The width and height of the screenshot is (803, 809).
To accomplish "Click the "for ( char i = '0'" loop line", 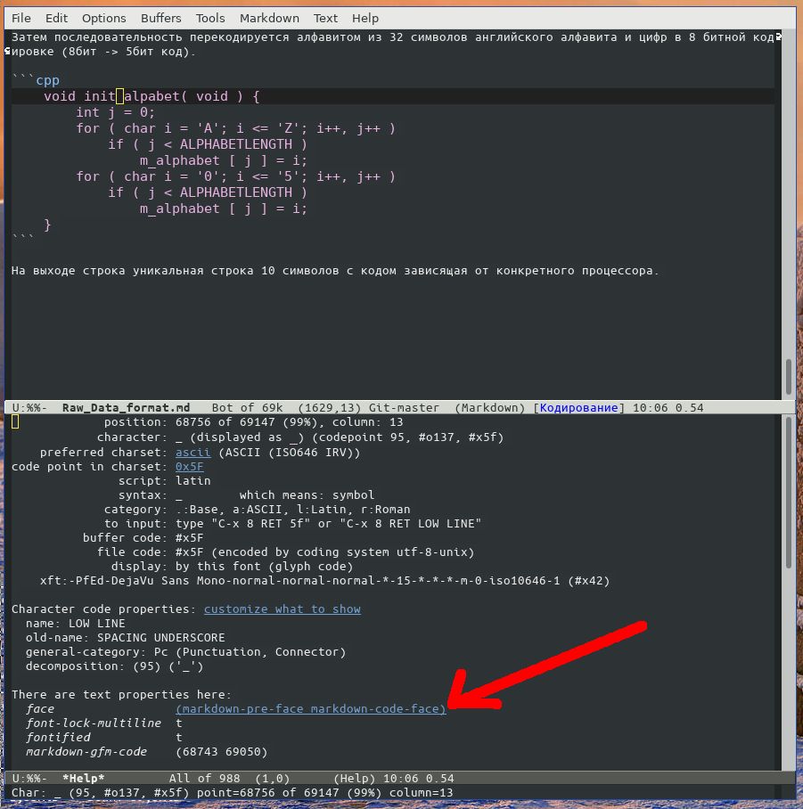I will 236,176.
